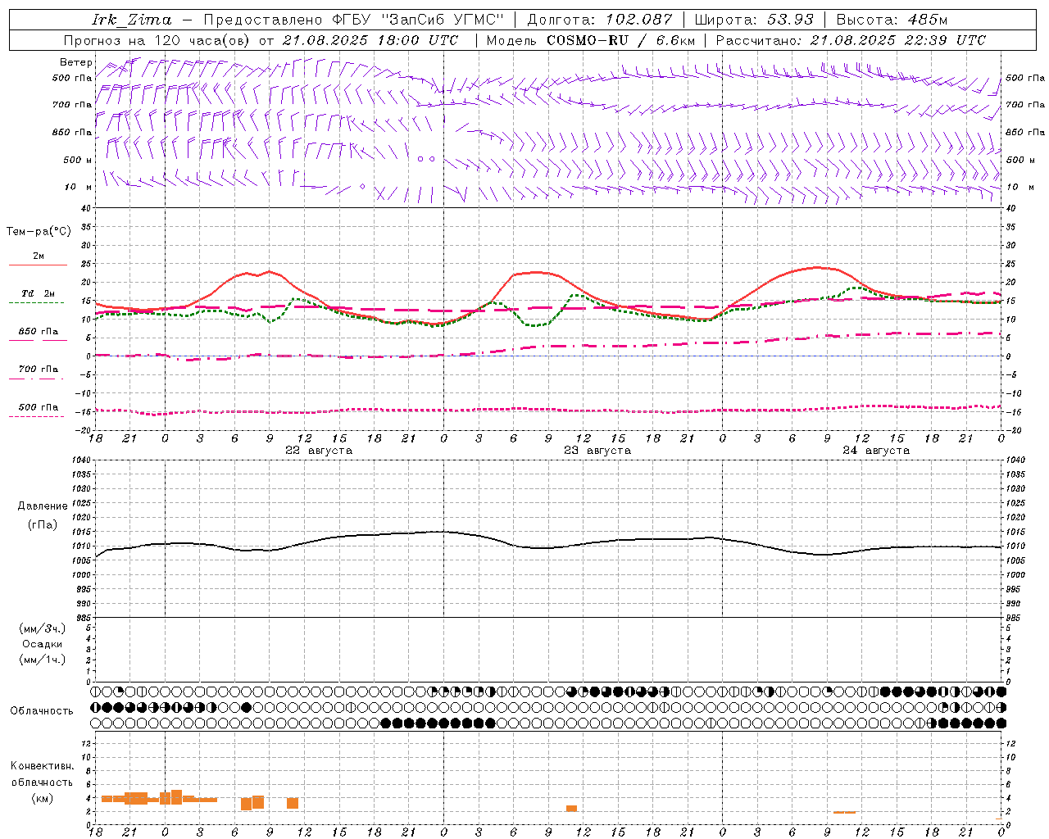1049x839 pixels.
Task: Click the thin orange convective bar on 24 августа
Action: click(x=844, y=812)
